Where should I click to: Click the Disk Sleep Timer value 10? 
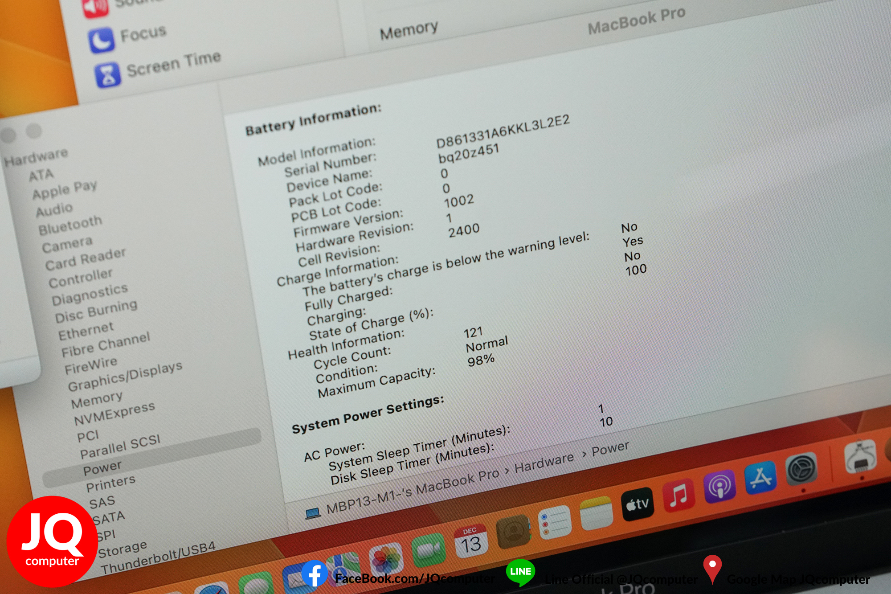pos(606,422)
